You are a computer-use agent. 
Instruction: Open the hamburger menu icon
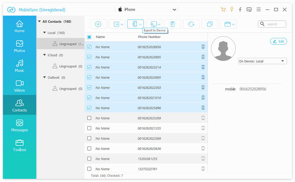258,10
